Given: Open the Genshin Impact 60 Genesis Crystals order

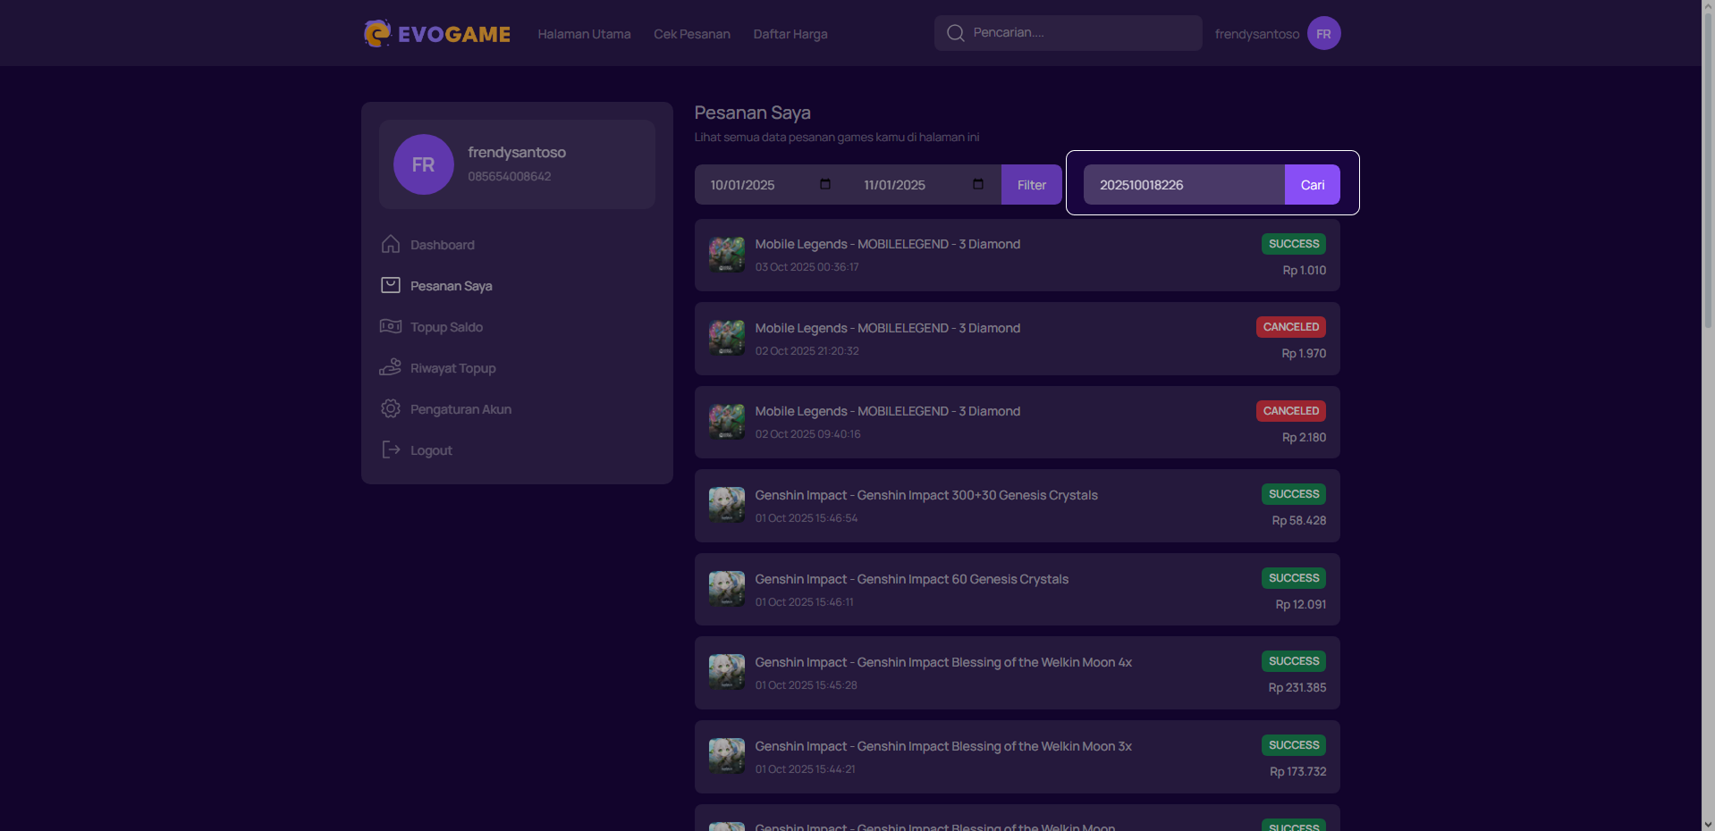Looking at the screenshot, I should [1017, 589].
